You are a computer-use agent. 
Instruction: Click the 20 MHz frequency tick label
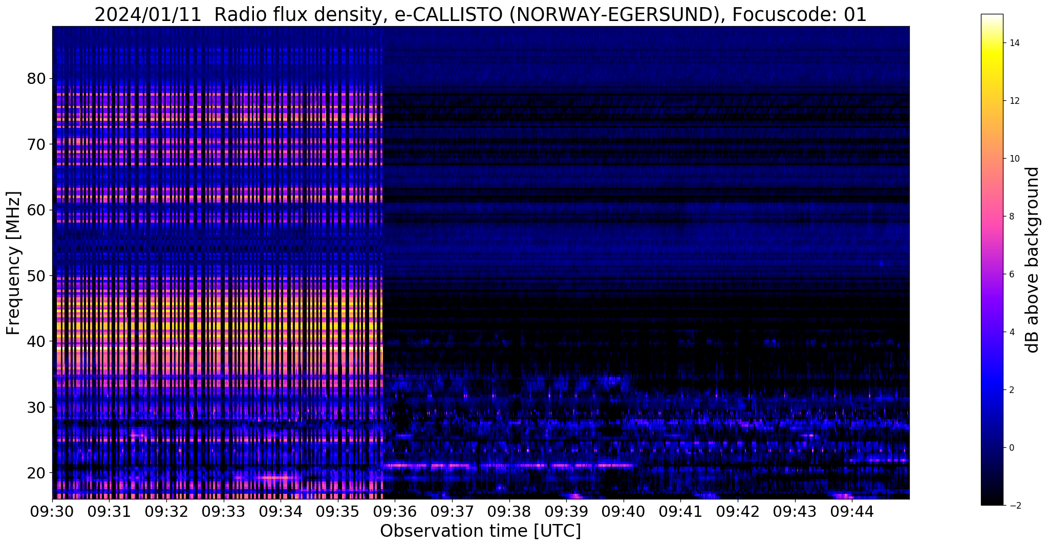(x=36, y=473)
